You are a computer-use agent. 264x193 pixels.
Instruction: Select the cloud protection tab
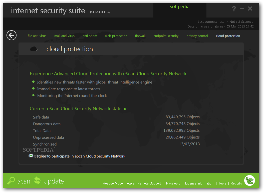(228, 36)
